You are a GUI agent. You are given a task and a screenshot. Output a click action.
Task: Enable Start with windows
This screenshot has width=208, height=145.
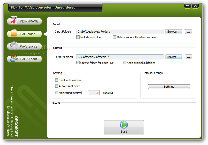[x=56, y=80]
